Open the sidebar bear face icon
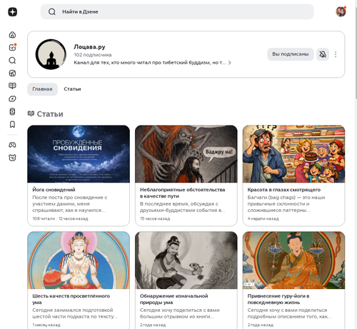357x329 pixels. tap(12, 158)
